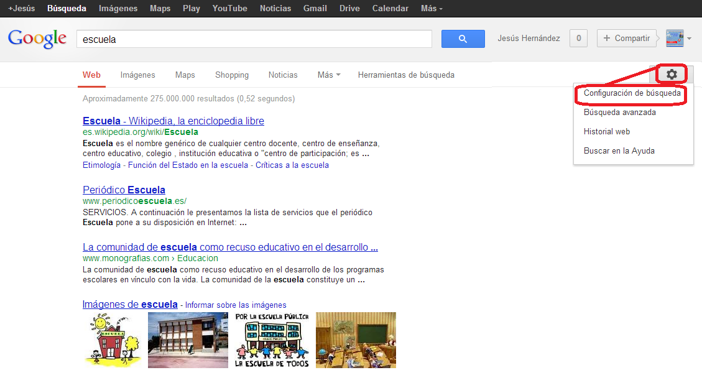Open the notifications counter showing 0
Viewport: 702px width, 370px height.
(578, 38)
